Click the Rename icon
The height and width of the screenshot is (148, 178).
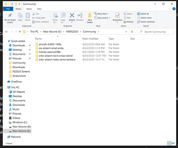click(80, 15)
